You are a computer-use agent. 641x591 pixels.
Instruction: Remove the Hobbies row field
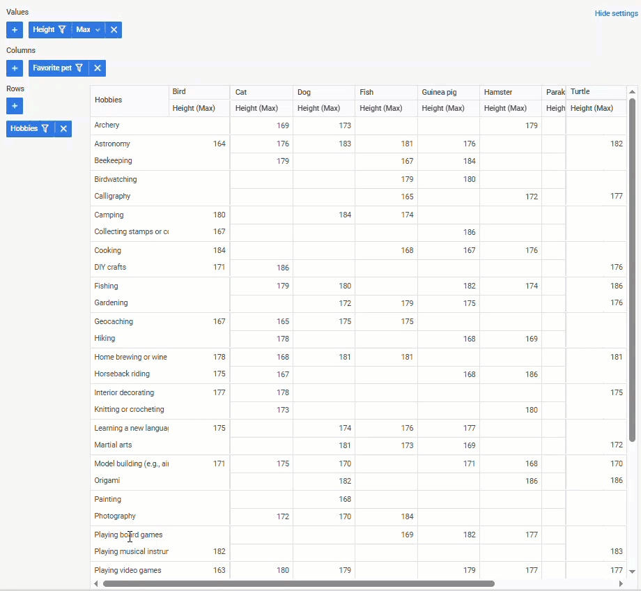tap(62, 128)
